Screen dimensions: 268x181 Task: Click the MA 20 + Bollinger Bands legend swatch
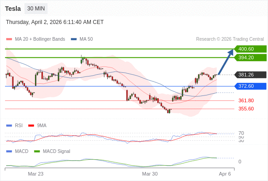tap(9, 39)
